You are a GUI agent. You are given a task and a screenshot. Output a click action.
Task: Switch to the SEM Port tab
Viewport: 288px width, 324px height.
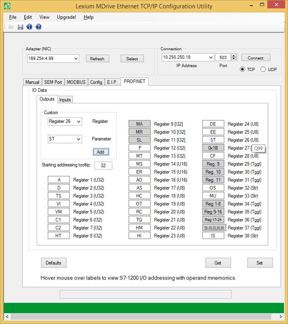click(x=53, y=82)
